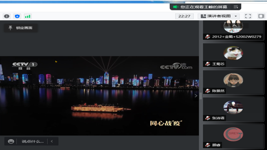Collapse chat bar with left arrow
The width and height of the screenshot is (267, 150).
click(x=52, y=141)
